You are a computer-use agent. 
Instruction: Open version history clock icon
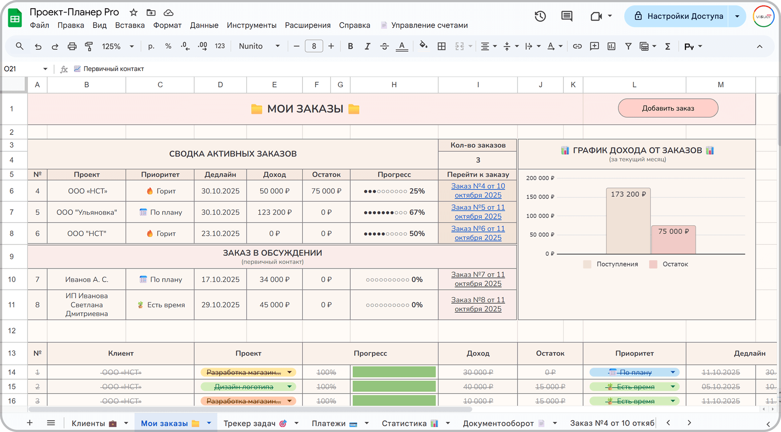tap(540, 16)
